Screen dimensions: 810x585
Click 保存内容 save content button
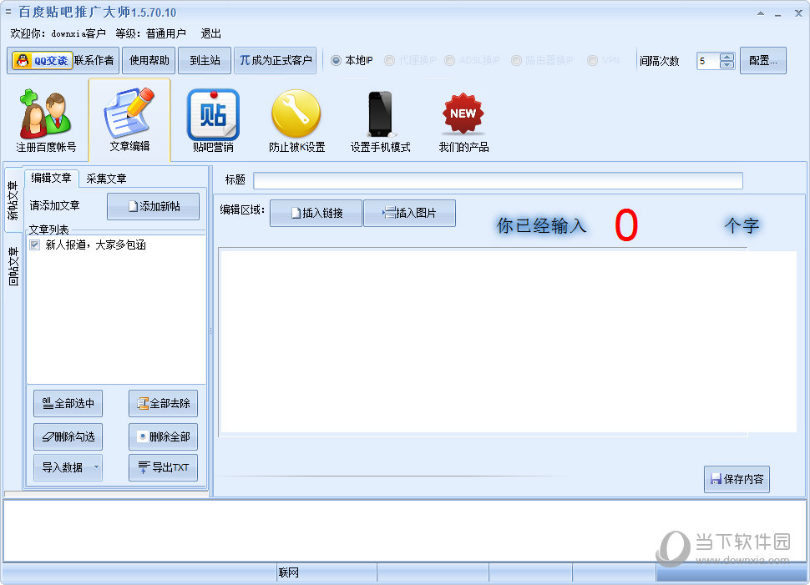tap(737, 479)
